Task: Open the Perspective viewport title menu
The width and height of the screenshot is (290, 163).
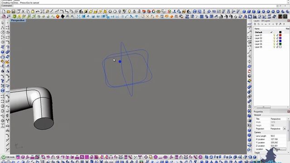Action: pyautogui.click(x=18, y=20)
